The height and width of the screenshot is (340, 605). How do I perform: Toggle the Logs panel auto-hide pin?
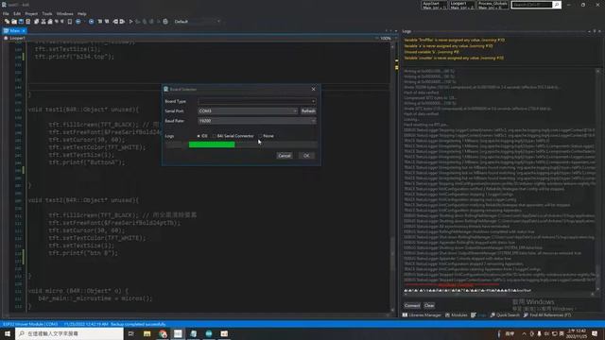click(595, 31)
